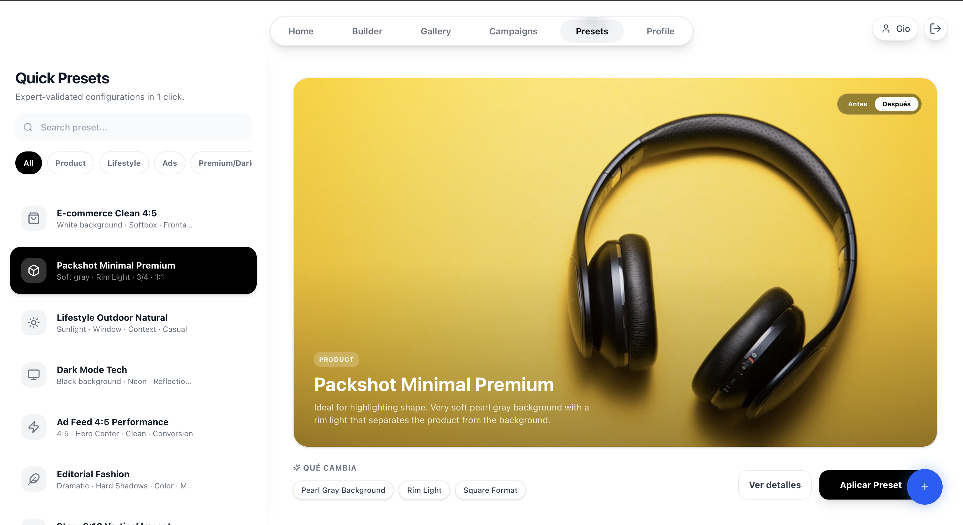Filter presets by Lifestyle category
963x525 pixels.
coord(124,163)
